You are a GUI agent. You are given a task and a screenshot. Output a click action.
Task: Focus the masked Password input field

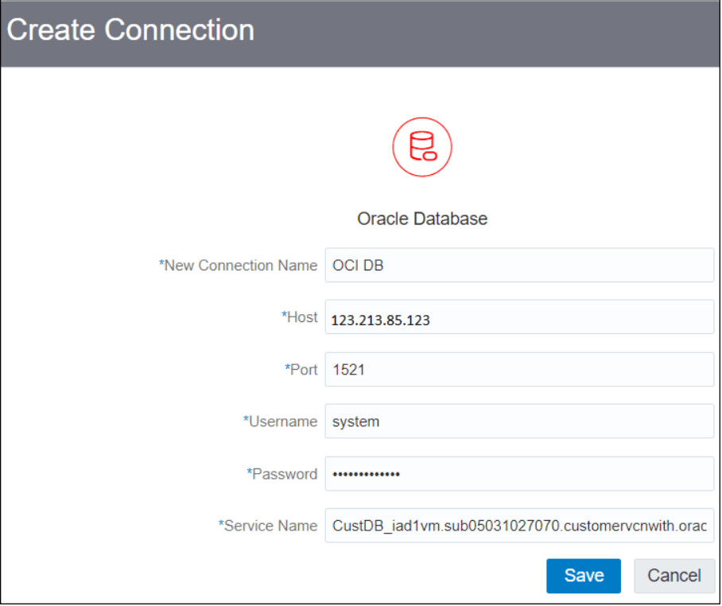point(519,474)
